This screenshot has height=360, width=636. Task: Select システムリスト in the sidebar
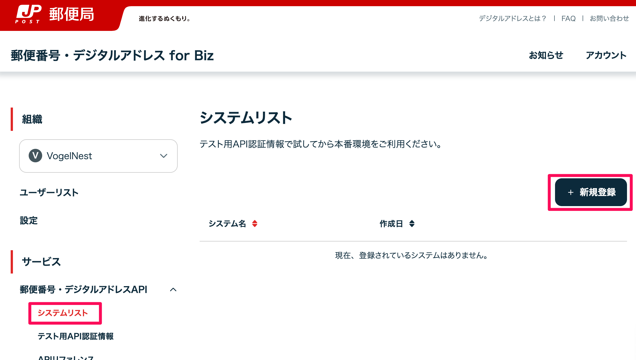click(63, 313)
